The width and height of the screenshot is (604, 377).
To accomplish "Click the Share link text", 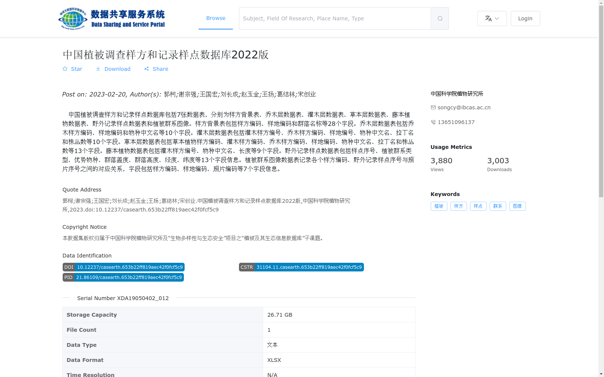I will 160,69.
